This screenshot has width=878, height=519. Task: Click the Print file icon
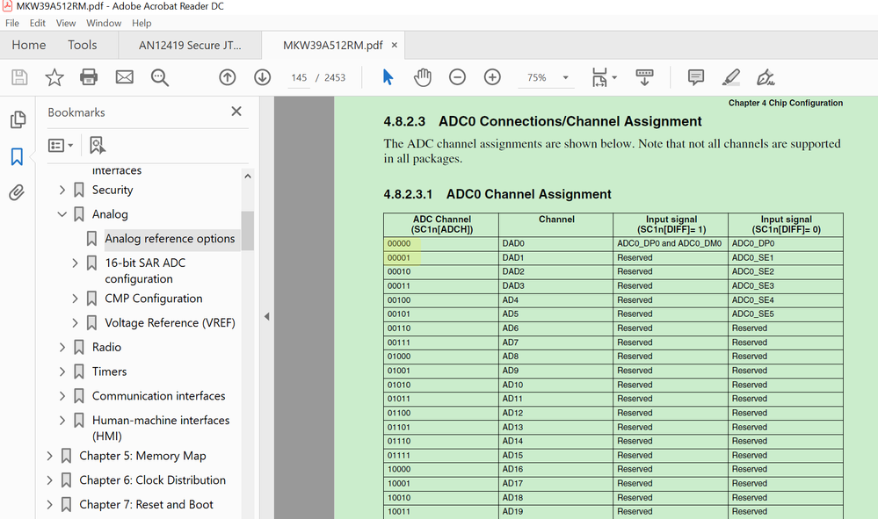click(x=89, y=77)
